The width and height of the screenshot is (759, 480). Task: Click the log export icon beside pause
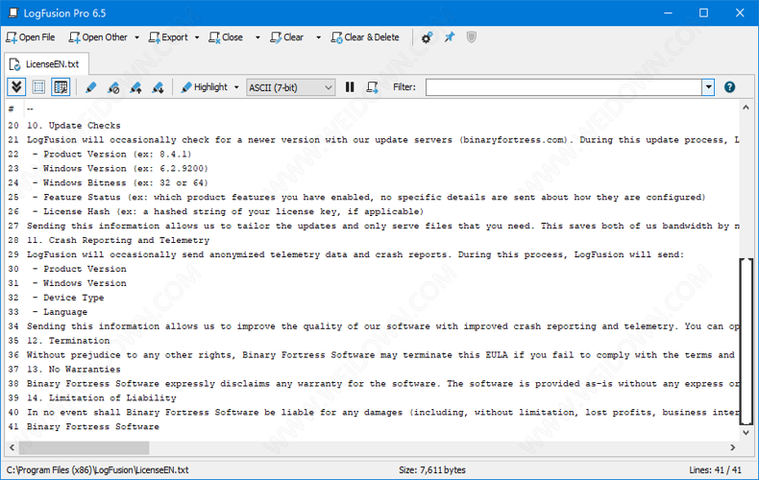click(x=372, y=87)
